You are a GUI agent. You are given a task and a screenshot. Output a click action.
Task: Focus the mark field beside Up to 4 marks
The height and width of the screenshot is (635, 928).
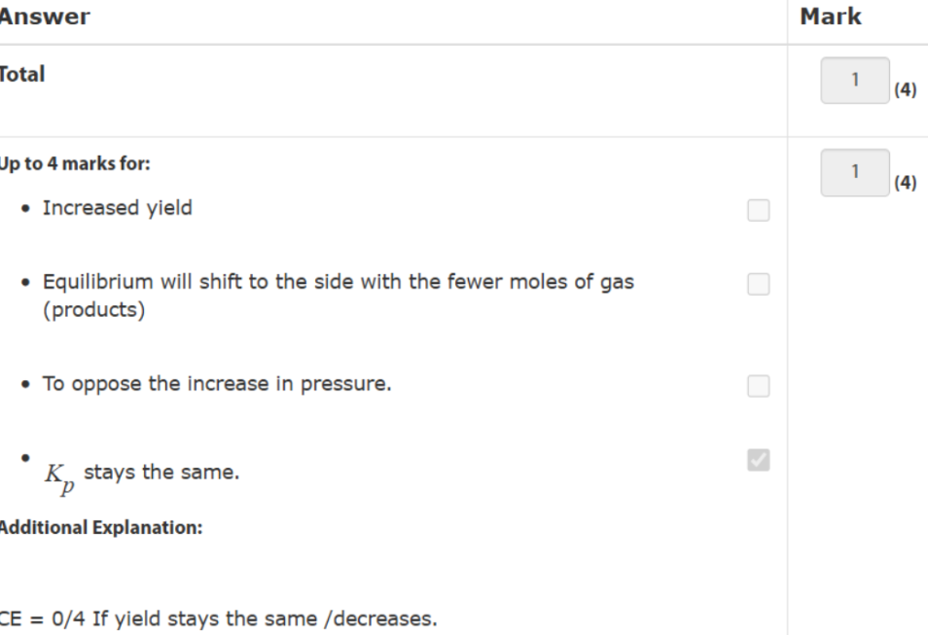(855, 172)
